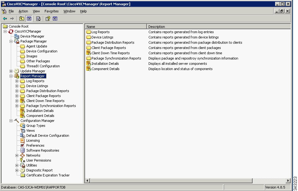Open the Help menu
This screenshot has height=191, width=298.
83,11
